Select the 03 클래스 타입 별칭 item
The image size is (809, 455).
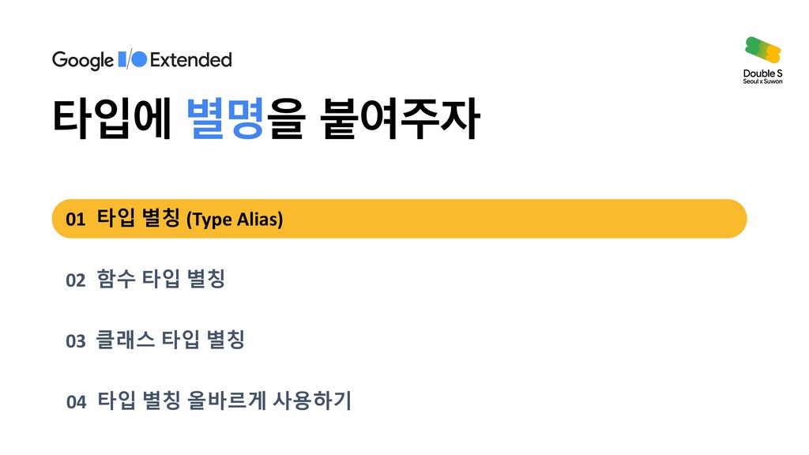pos(156,340)
